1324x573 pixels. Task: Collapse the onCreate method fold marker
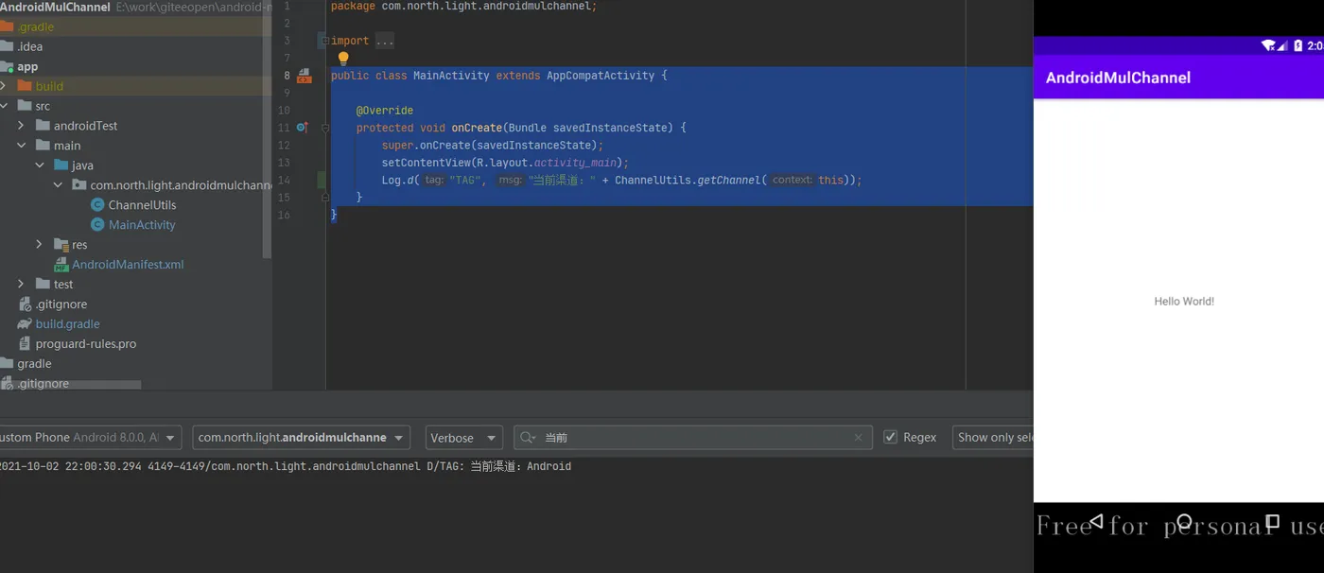325,128
